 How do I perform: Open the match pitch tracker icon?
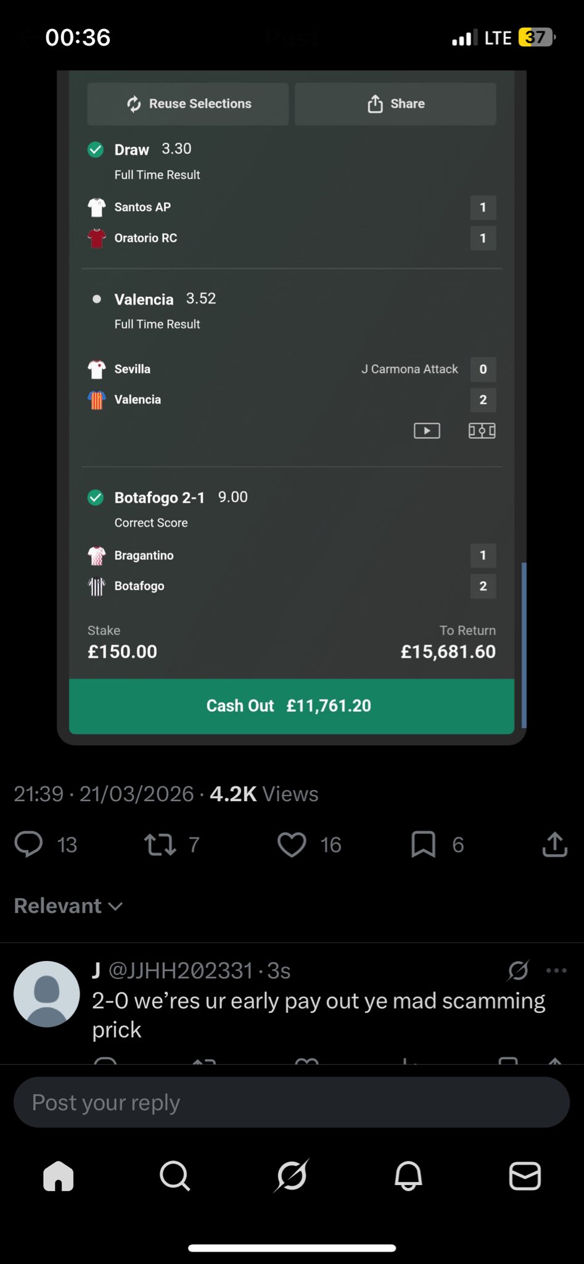[482, 430]
